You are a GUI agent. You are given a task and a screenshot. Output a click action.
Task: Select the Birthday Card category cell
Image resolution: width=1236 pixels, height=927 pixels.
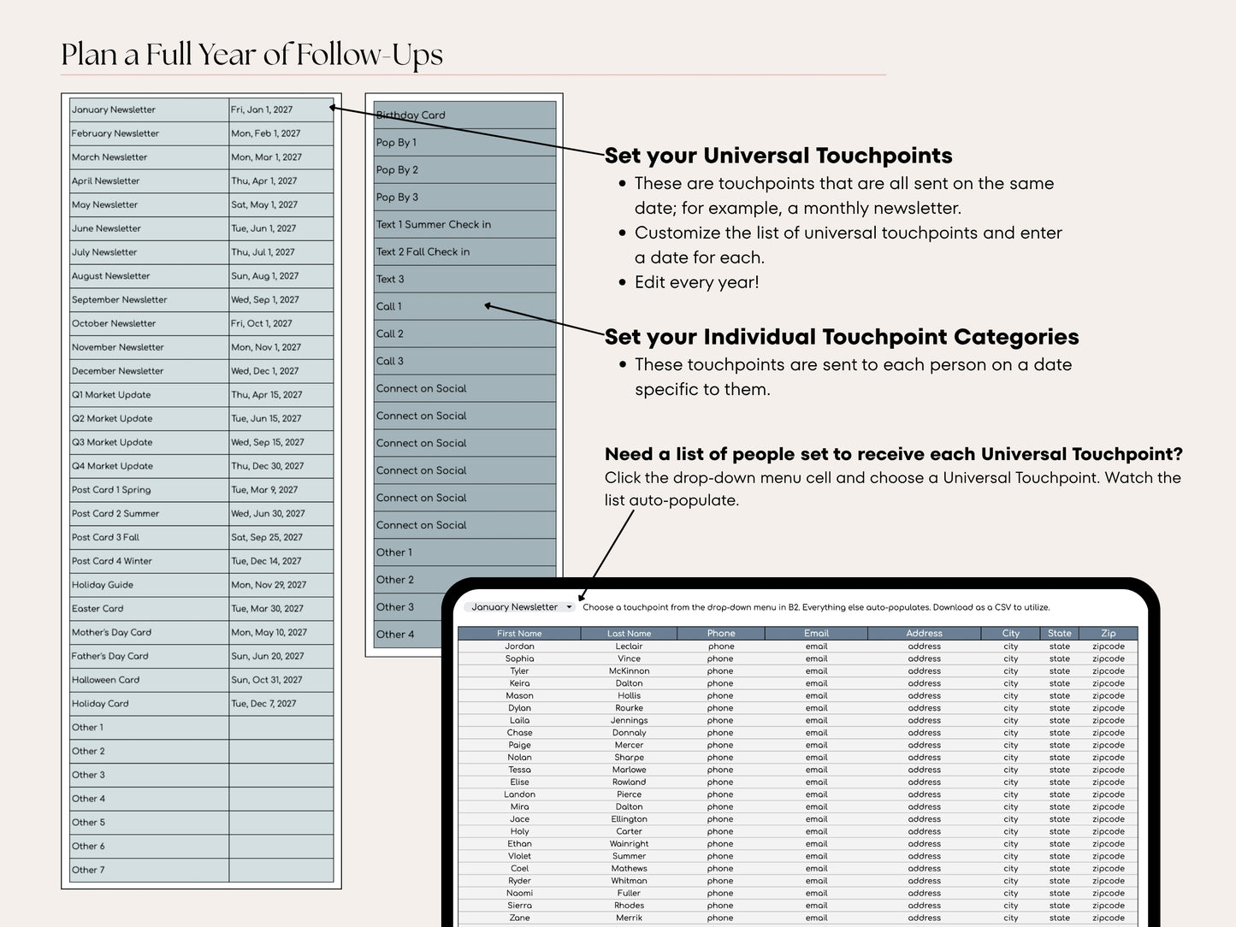coord(464,115)
